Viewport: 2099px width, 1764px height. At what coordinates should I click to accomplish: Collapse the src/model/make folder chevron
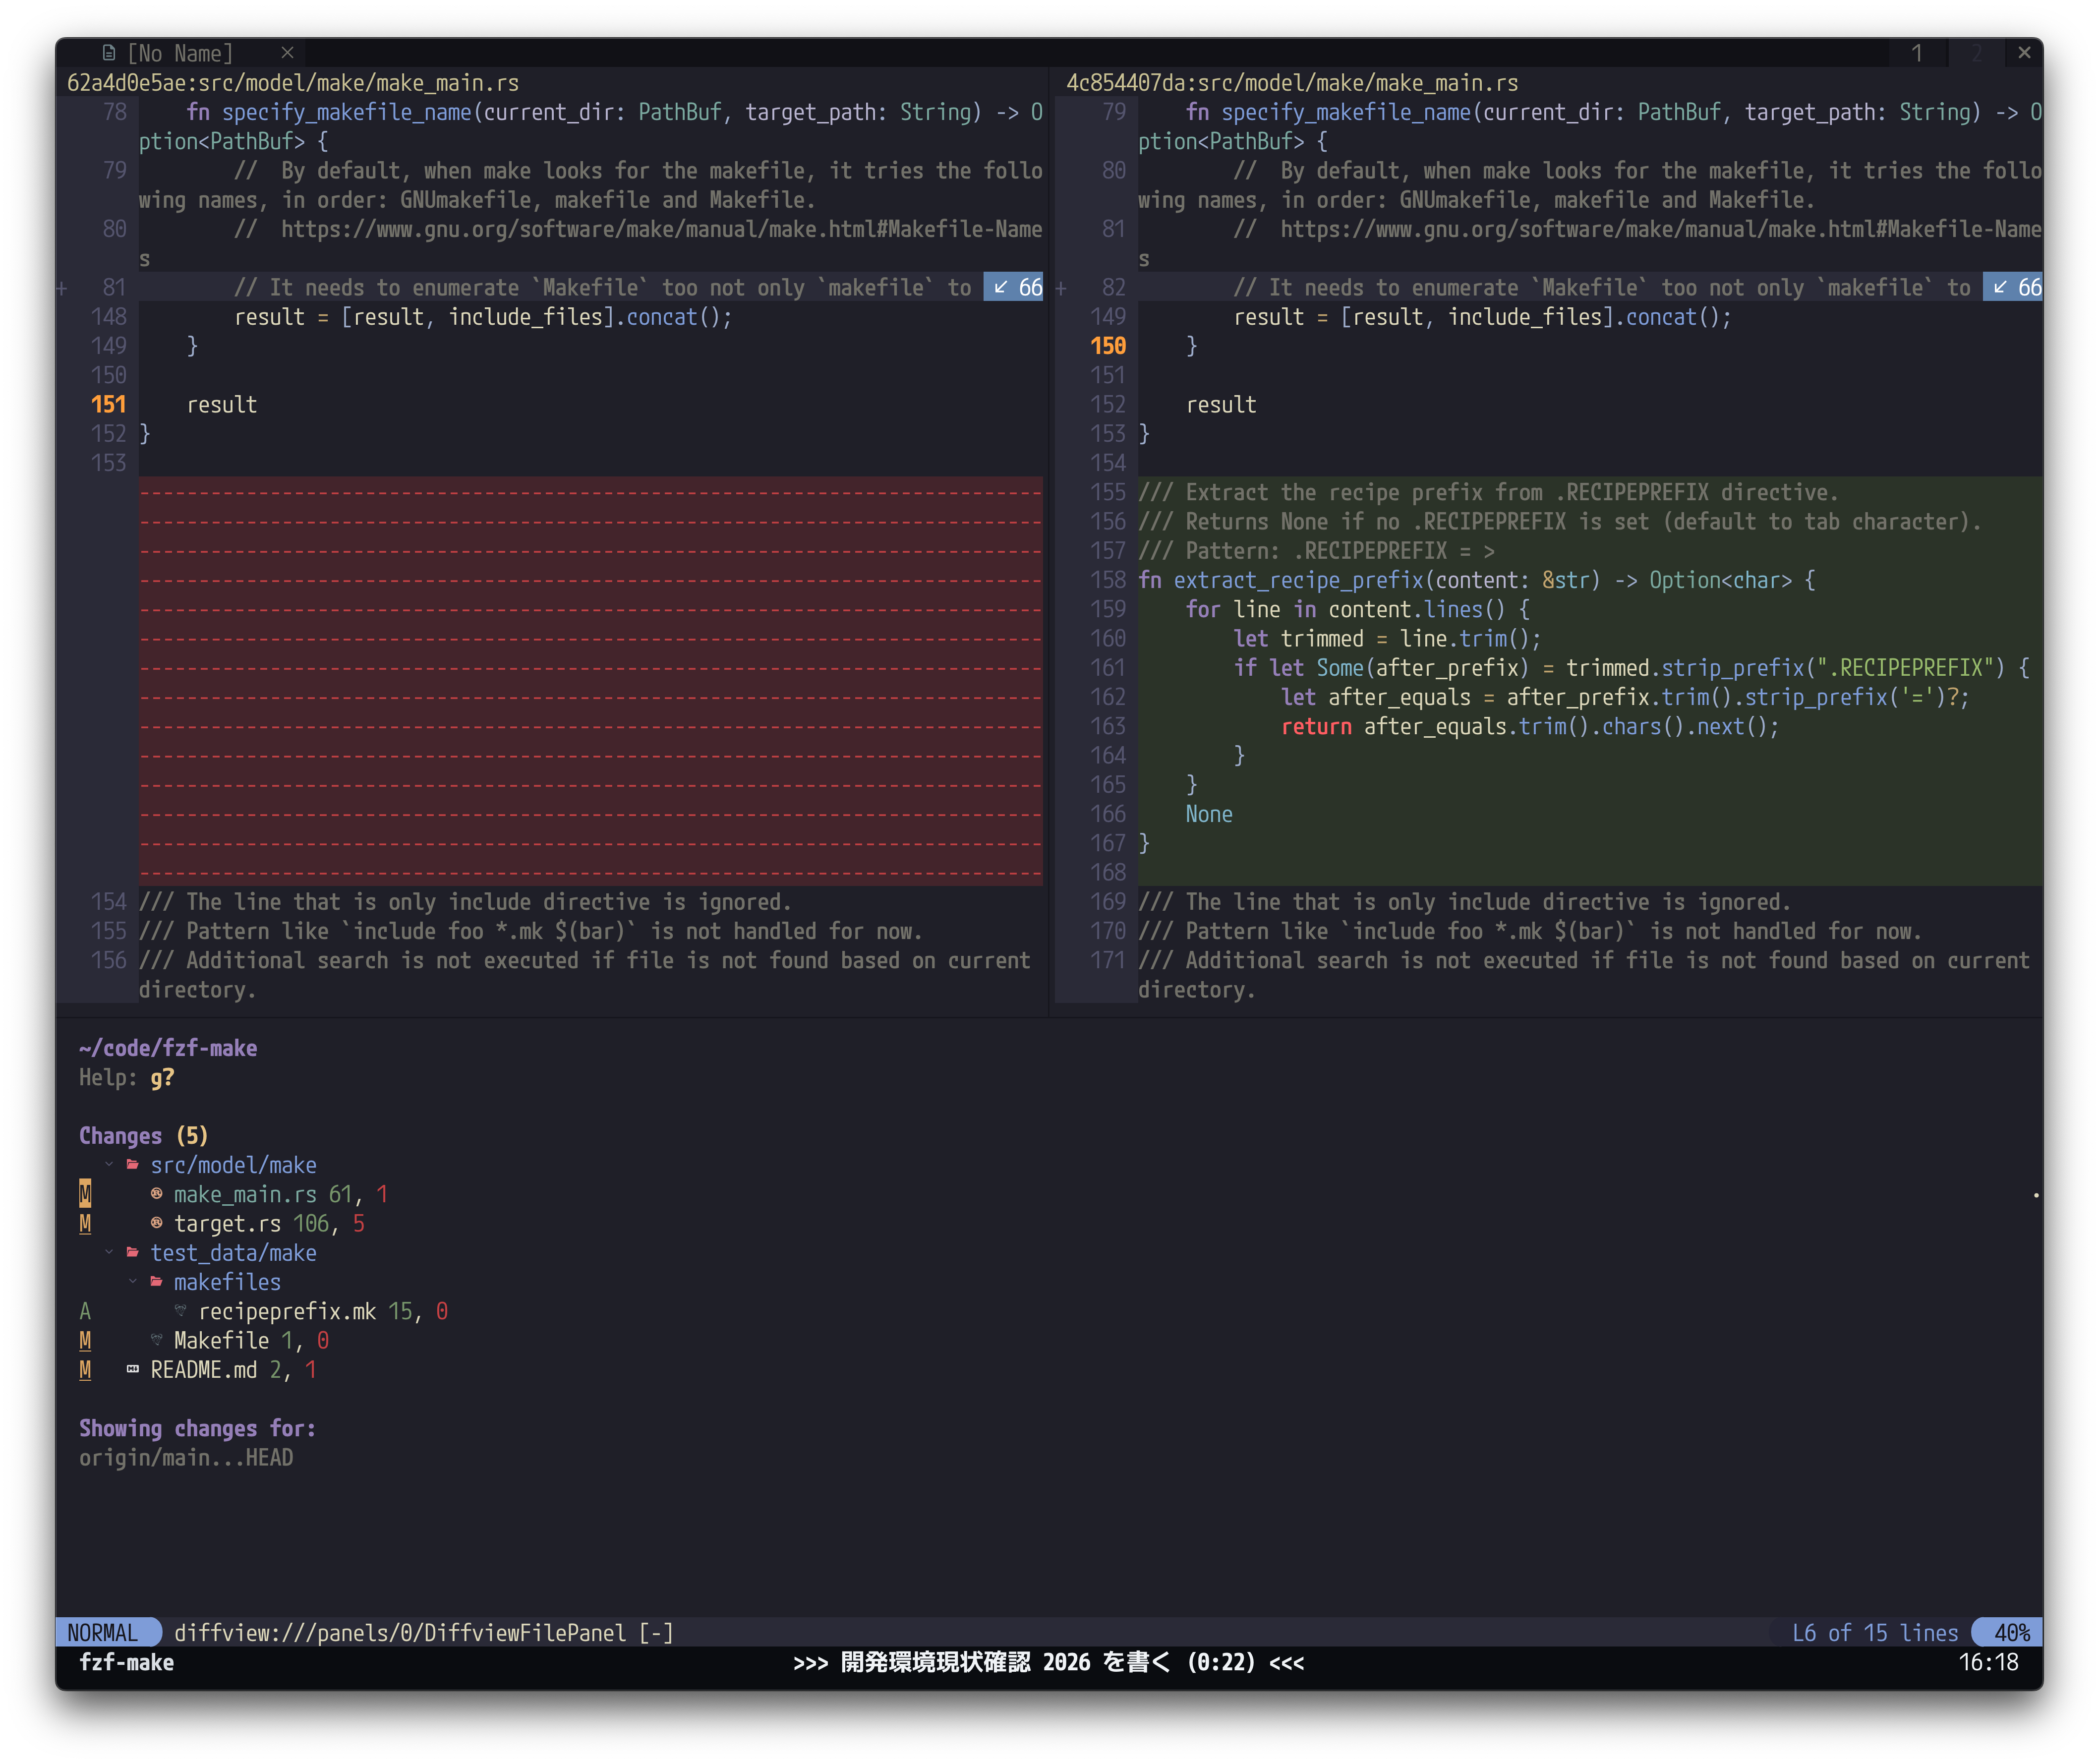pyautogui.click(x=109, y=1165)
